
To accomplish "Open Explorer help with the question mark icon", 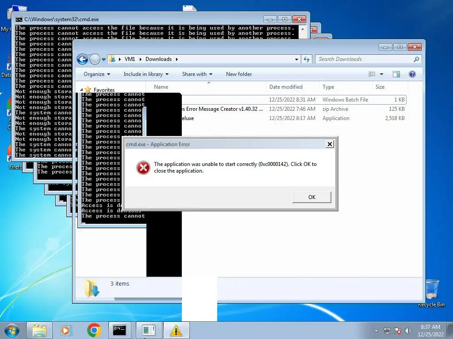I will (412, 74).
